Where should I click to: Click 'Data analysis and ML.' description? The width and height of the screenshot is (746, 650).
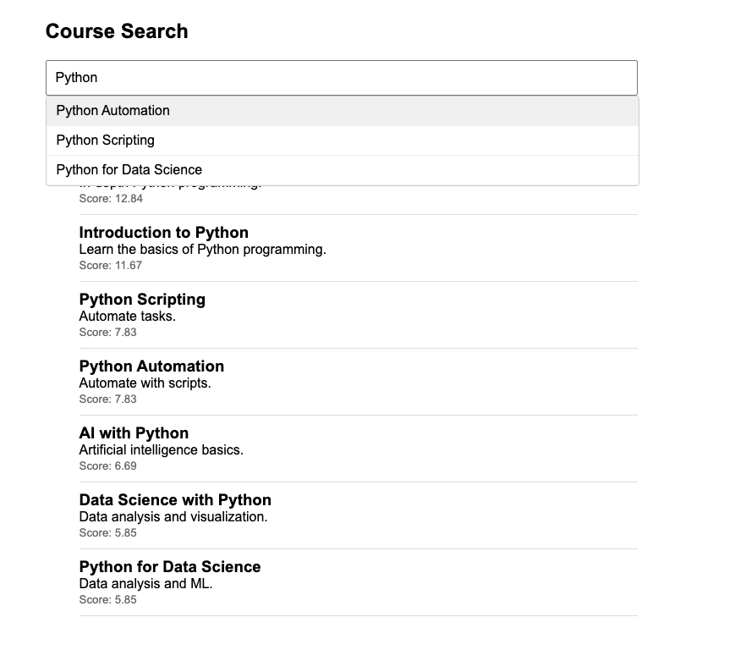tap(145, 584)
